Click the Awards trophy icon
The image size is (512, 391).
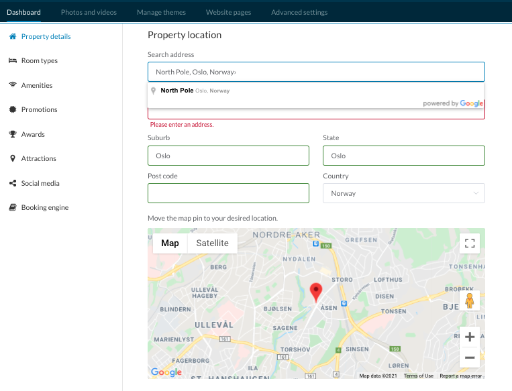12,134
